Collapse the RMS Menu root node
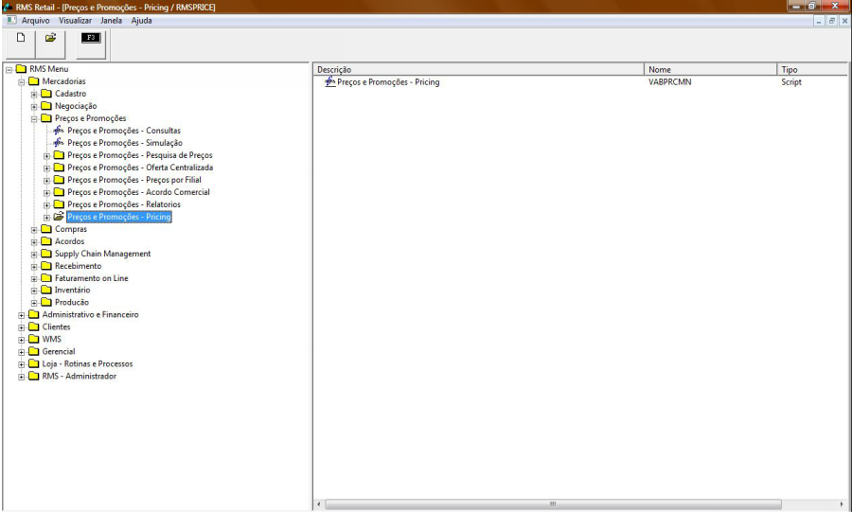 click(9, 69)
